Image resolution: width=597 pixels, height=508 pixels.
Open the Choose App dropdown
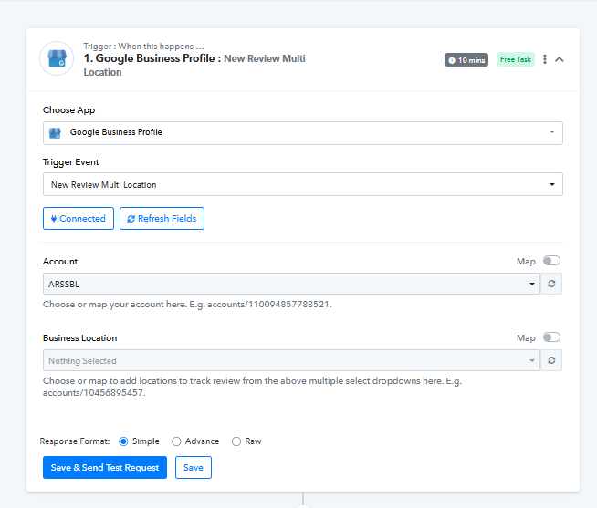pos(303,133)
